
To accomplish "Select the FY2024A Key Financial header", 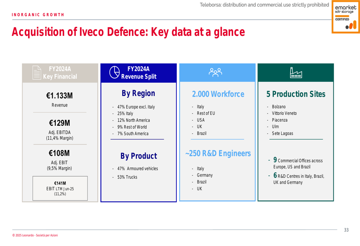I will point(60,73).
